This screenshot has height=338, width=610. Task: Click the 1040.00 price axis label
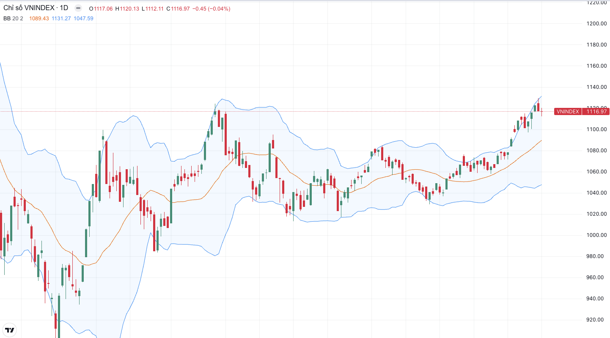[597, 193]
